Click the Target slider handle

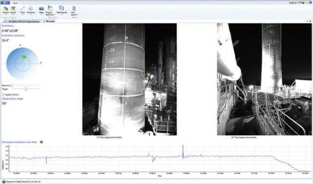(26, 89)
